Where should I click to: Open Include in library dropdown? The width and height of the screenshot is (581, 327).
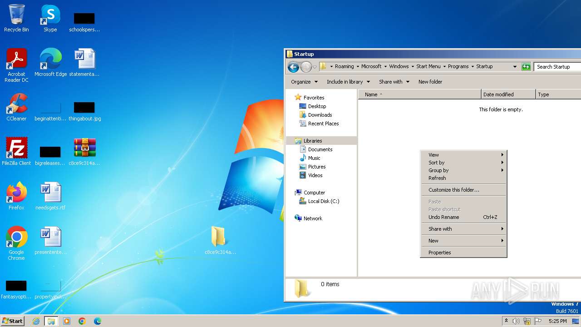348,82
